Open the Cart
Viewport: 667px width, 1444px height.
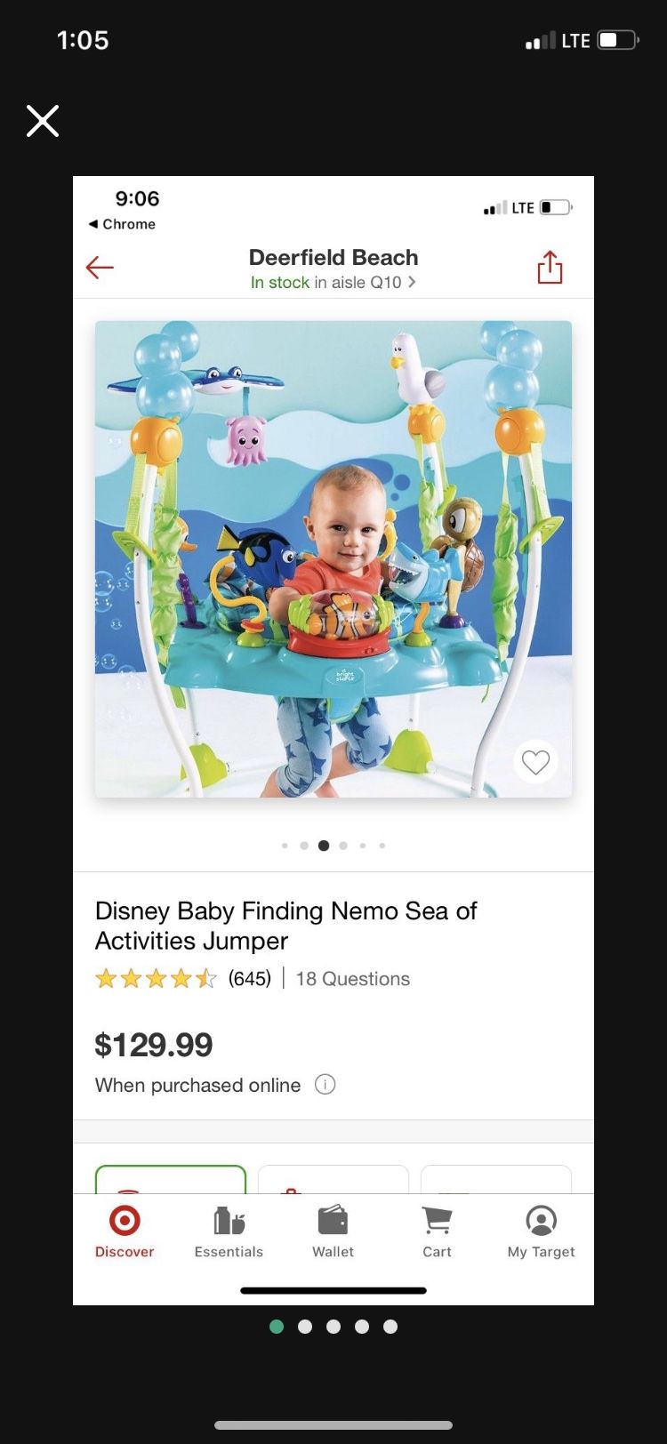click(437, 1231)
